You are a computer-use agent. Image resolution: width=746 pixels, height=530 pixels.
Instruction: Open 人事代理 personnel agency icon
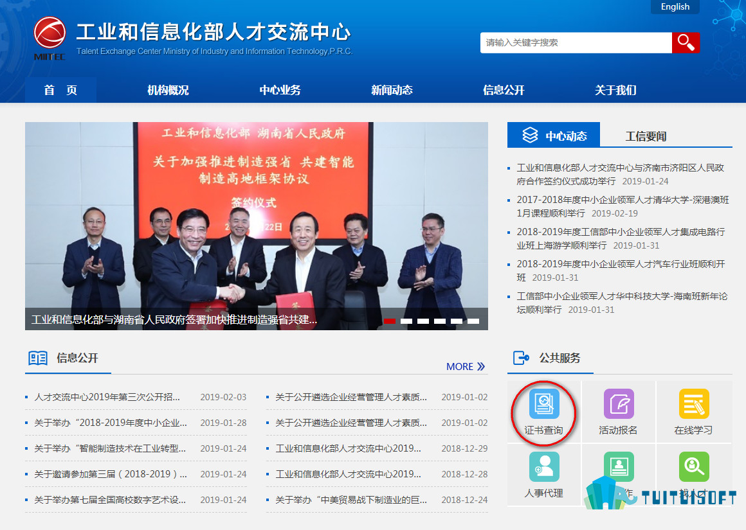pyautogui.click(x=544, y=466)
